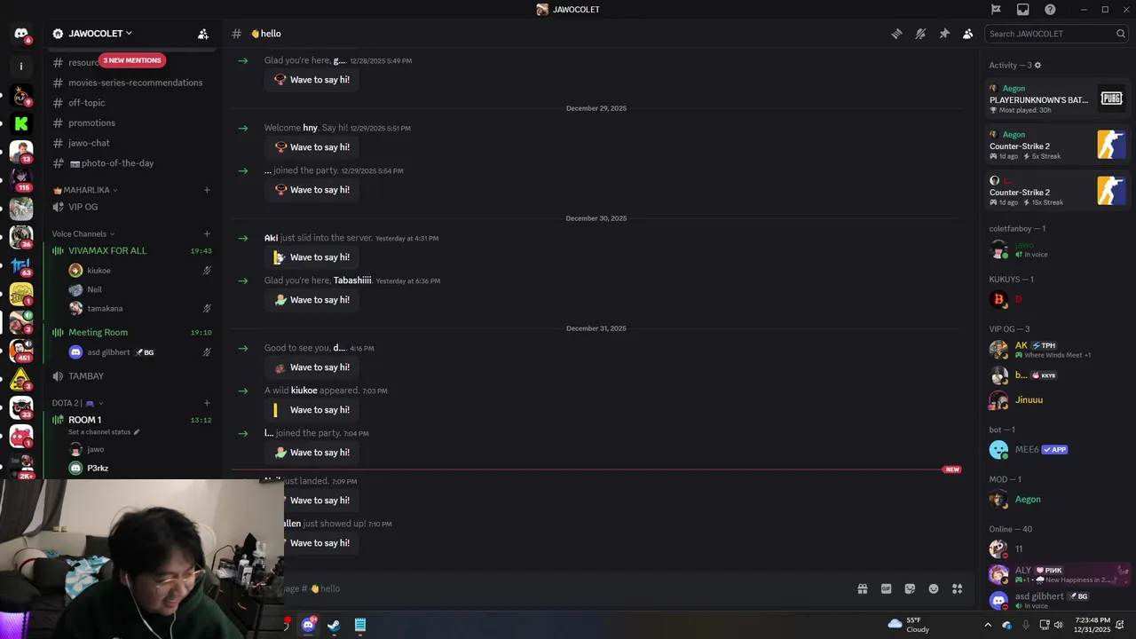Open Discord from the Windows taskbar
This screenshot has width=1136, height=639.
click(x=308, y=625)
